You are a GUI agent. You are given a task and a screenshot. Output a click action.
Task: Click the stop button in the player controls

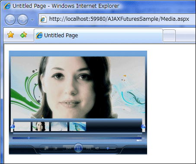(x=55, y=148)
